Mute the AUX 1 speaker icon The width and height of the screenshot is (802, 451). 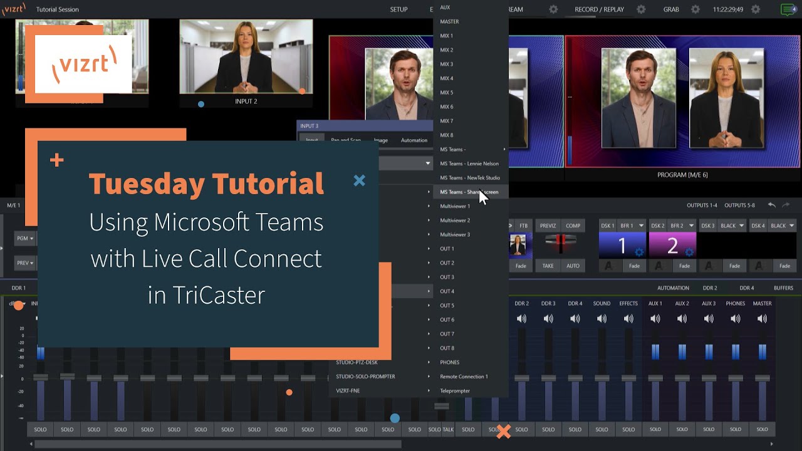point(655,319)
